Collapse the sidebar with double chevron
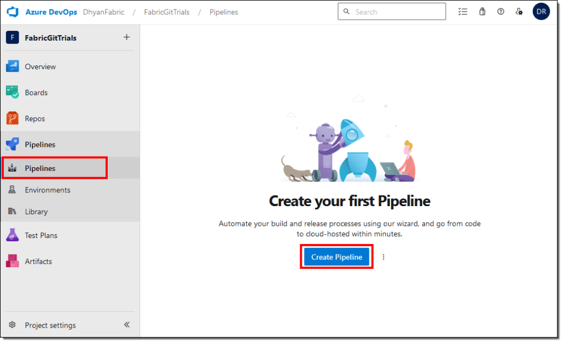This screenshot has height=343, width=563. click(x=126, y=325)
